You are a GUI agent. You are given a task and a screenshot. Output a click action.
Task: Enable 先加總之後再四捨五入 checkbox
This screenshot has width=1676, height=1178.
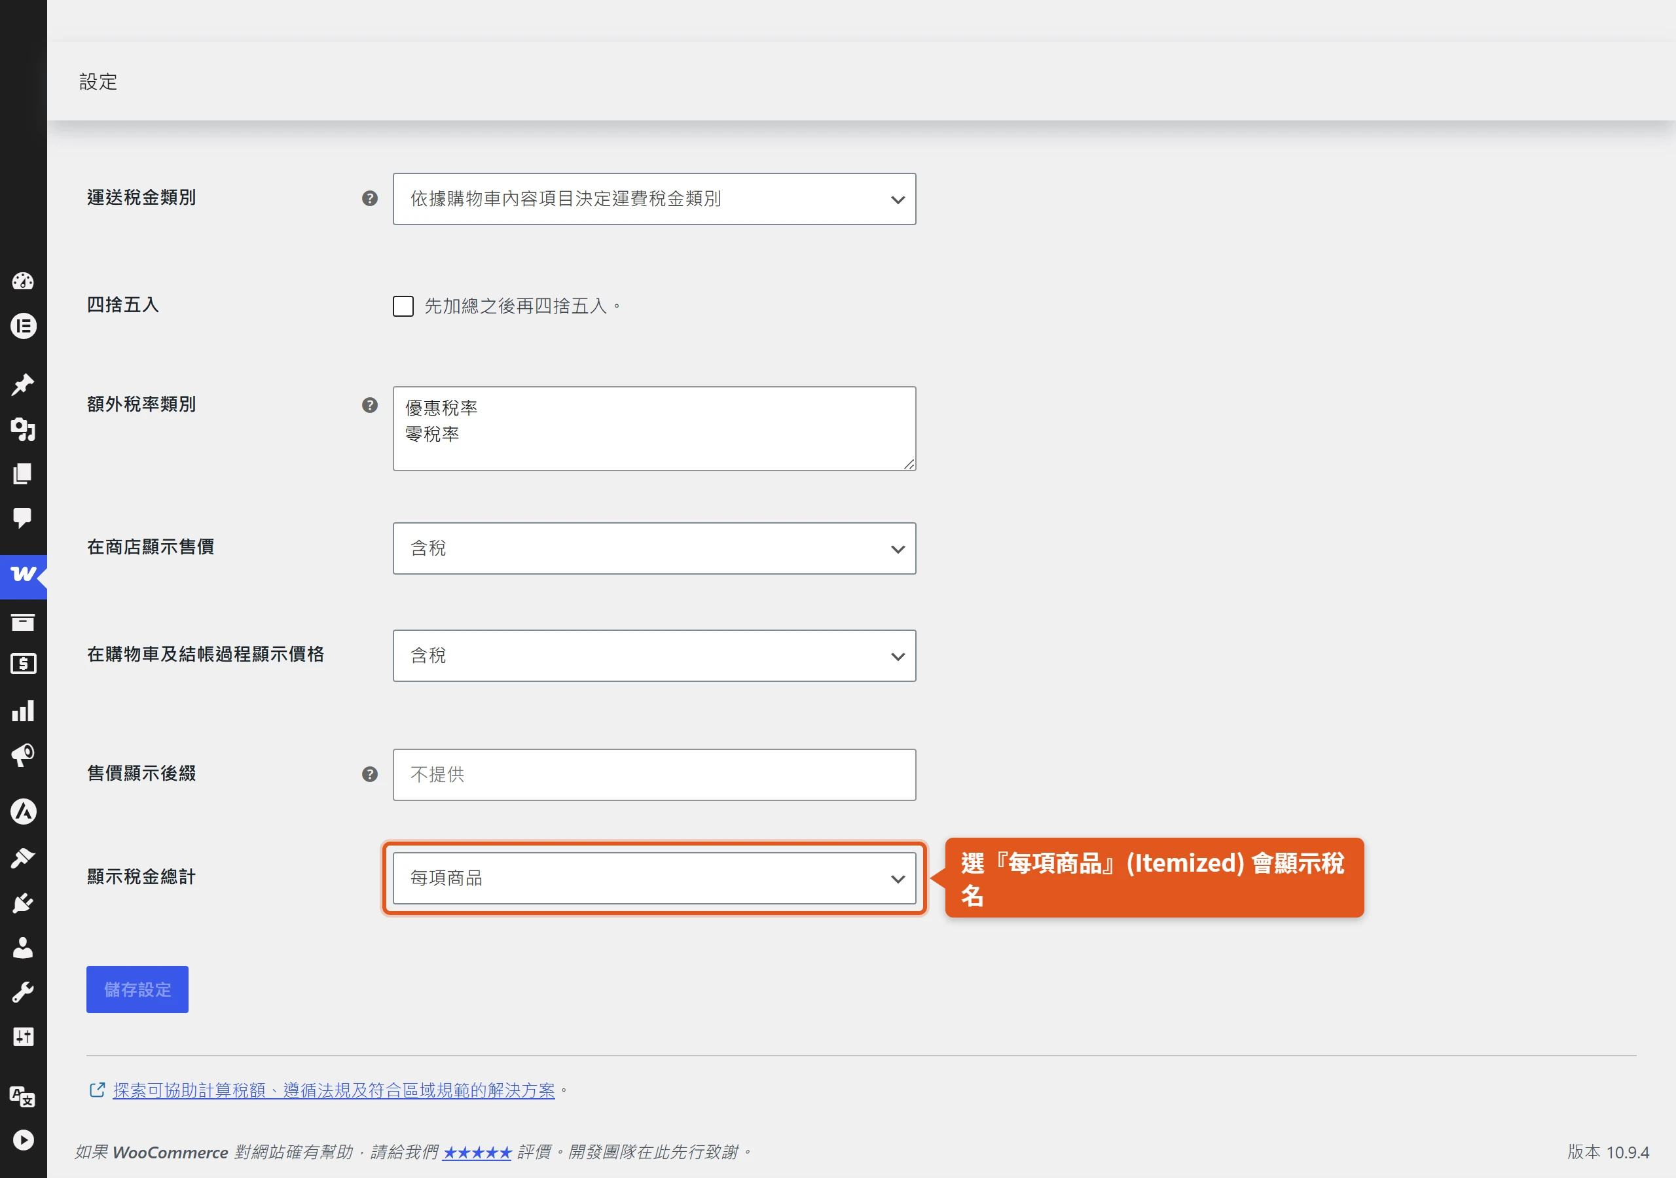point(403,306)
